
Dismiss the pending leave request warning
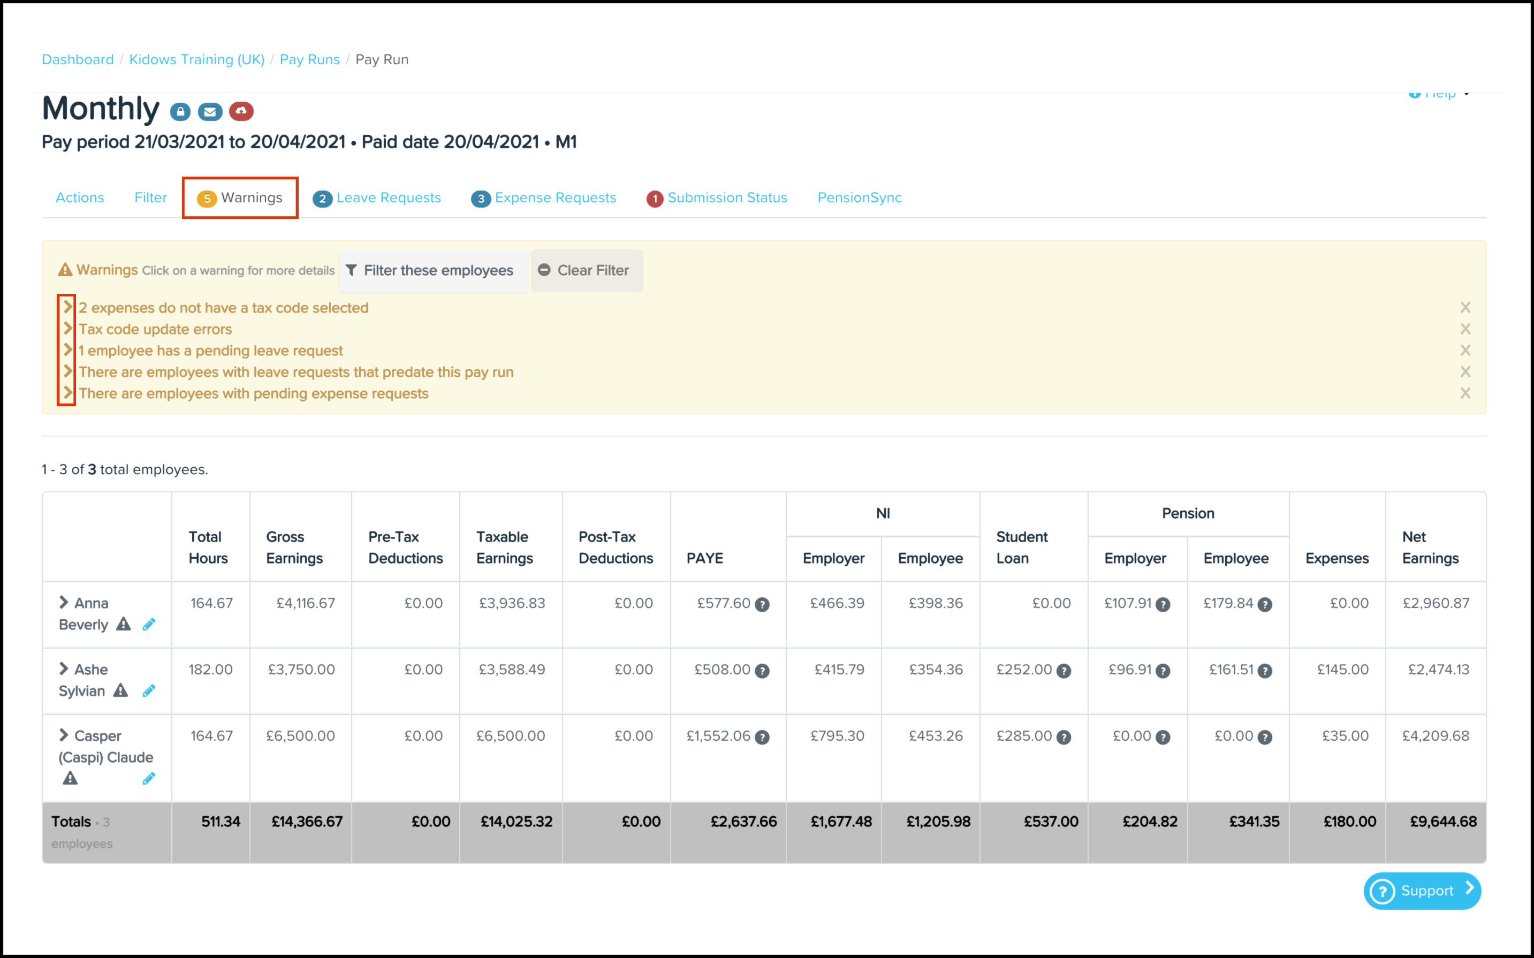pos(1465,351)
